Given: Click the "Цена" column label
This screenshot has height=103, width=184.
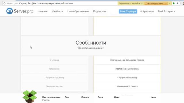Looking at the screenshot, I should pos(153,97).
